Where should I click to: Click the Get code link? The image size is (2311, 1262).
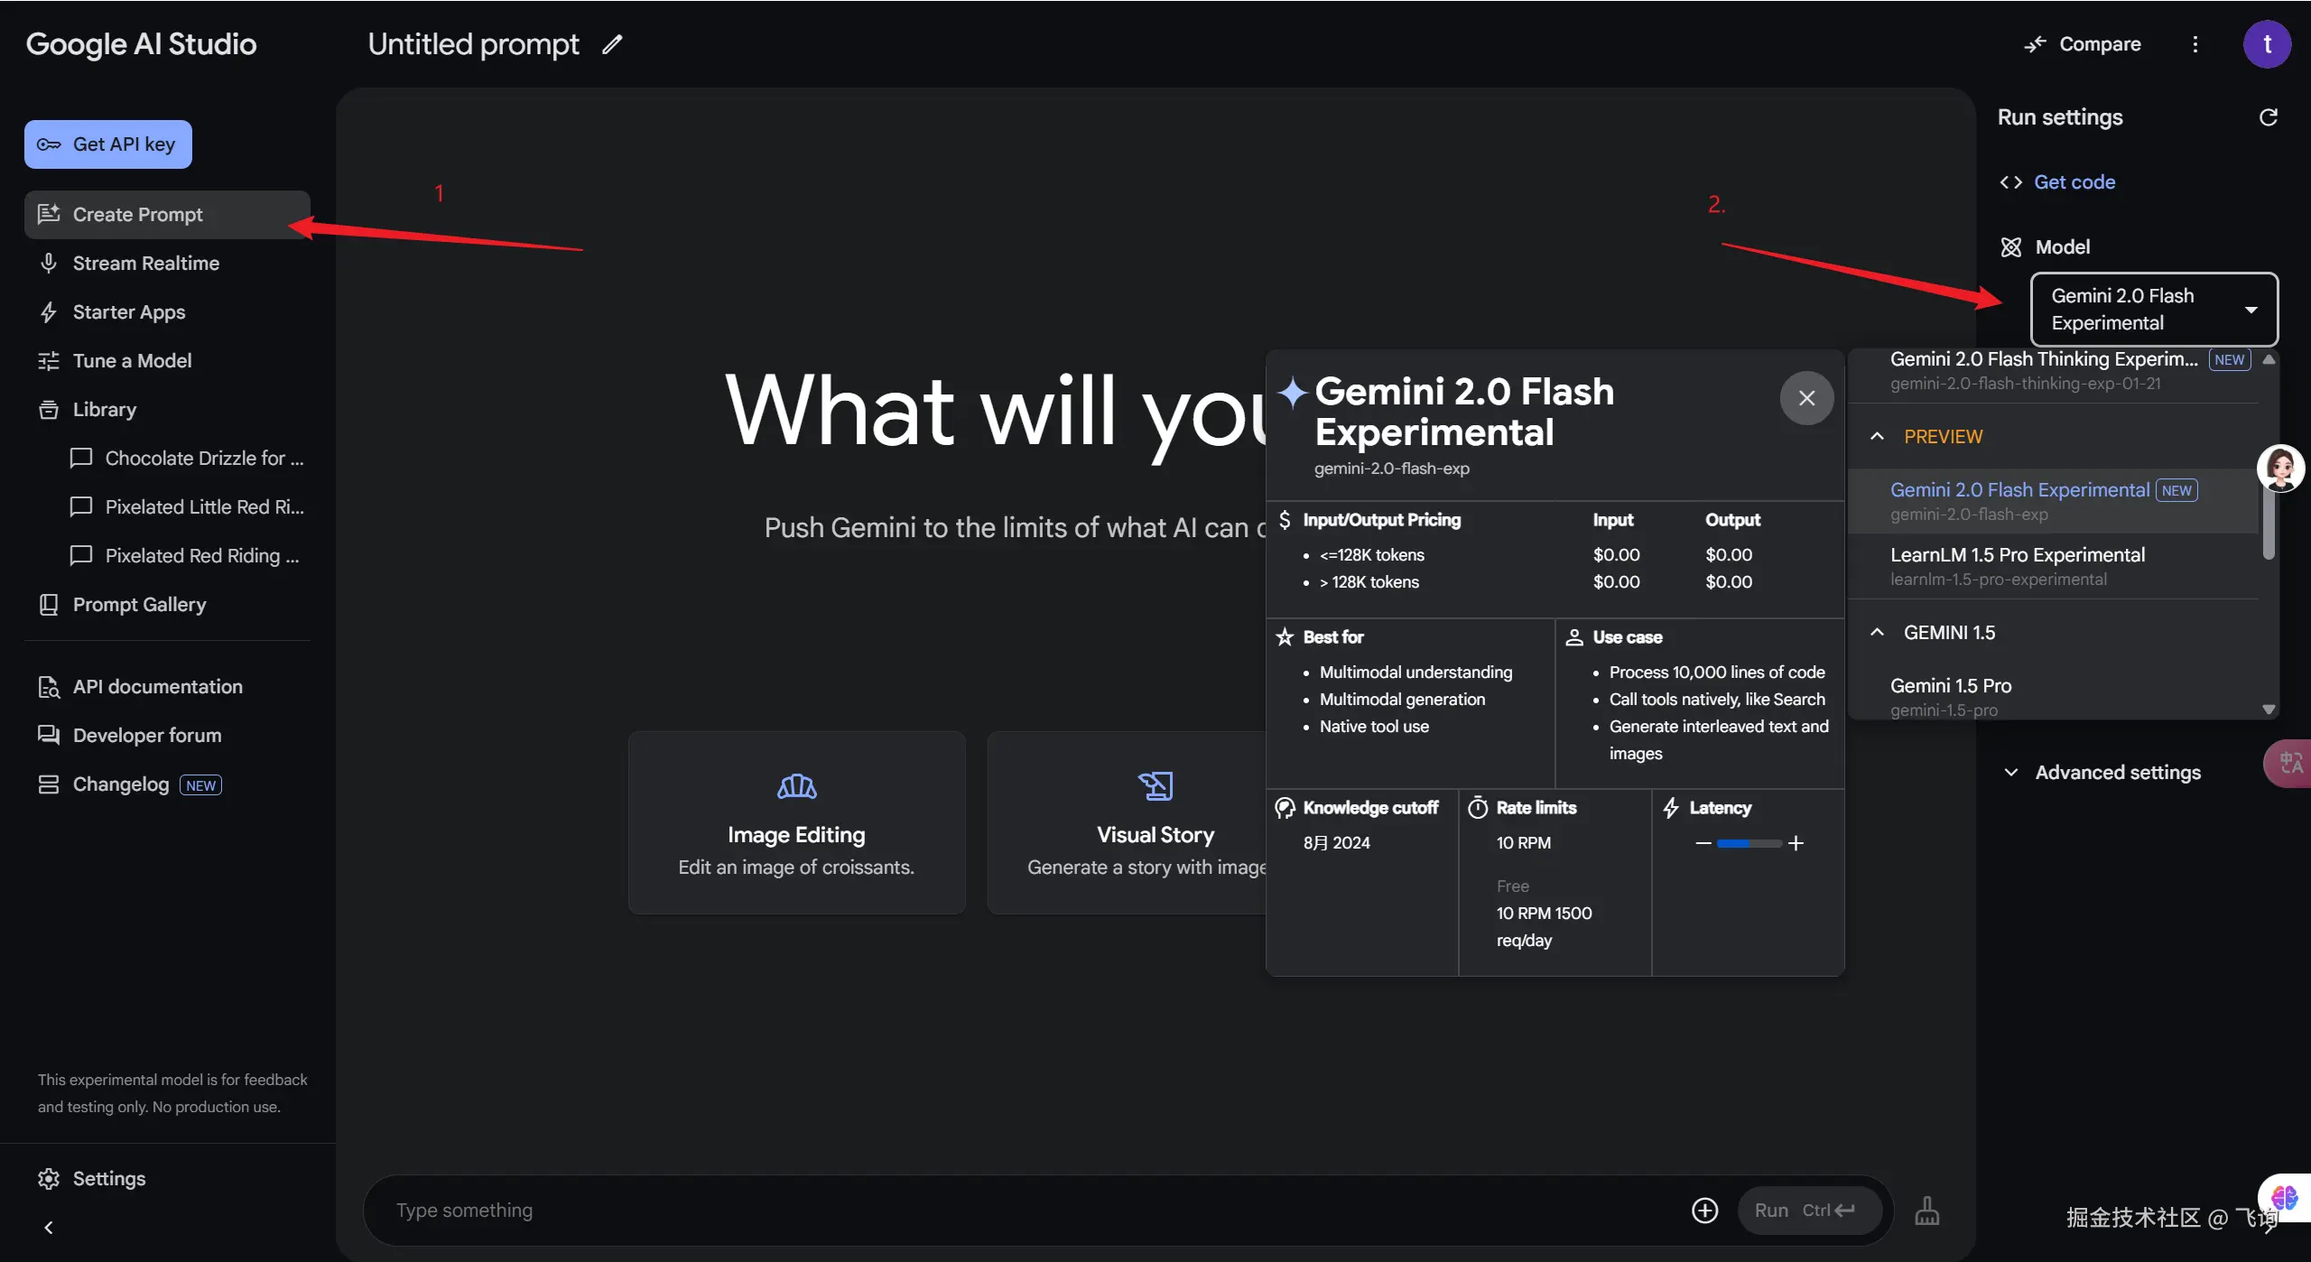coord(2074,182)
